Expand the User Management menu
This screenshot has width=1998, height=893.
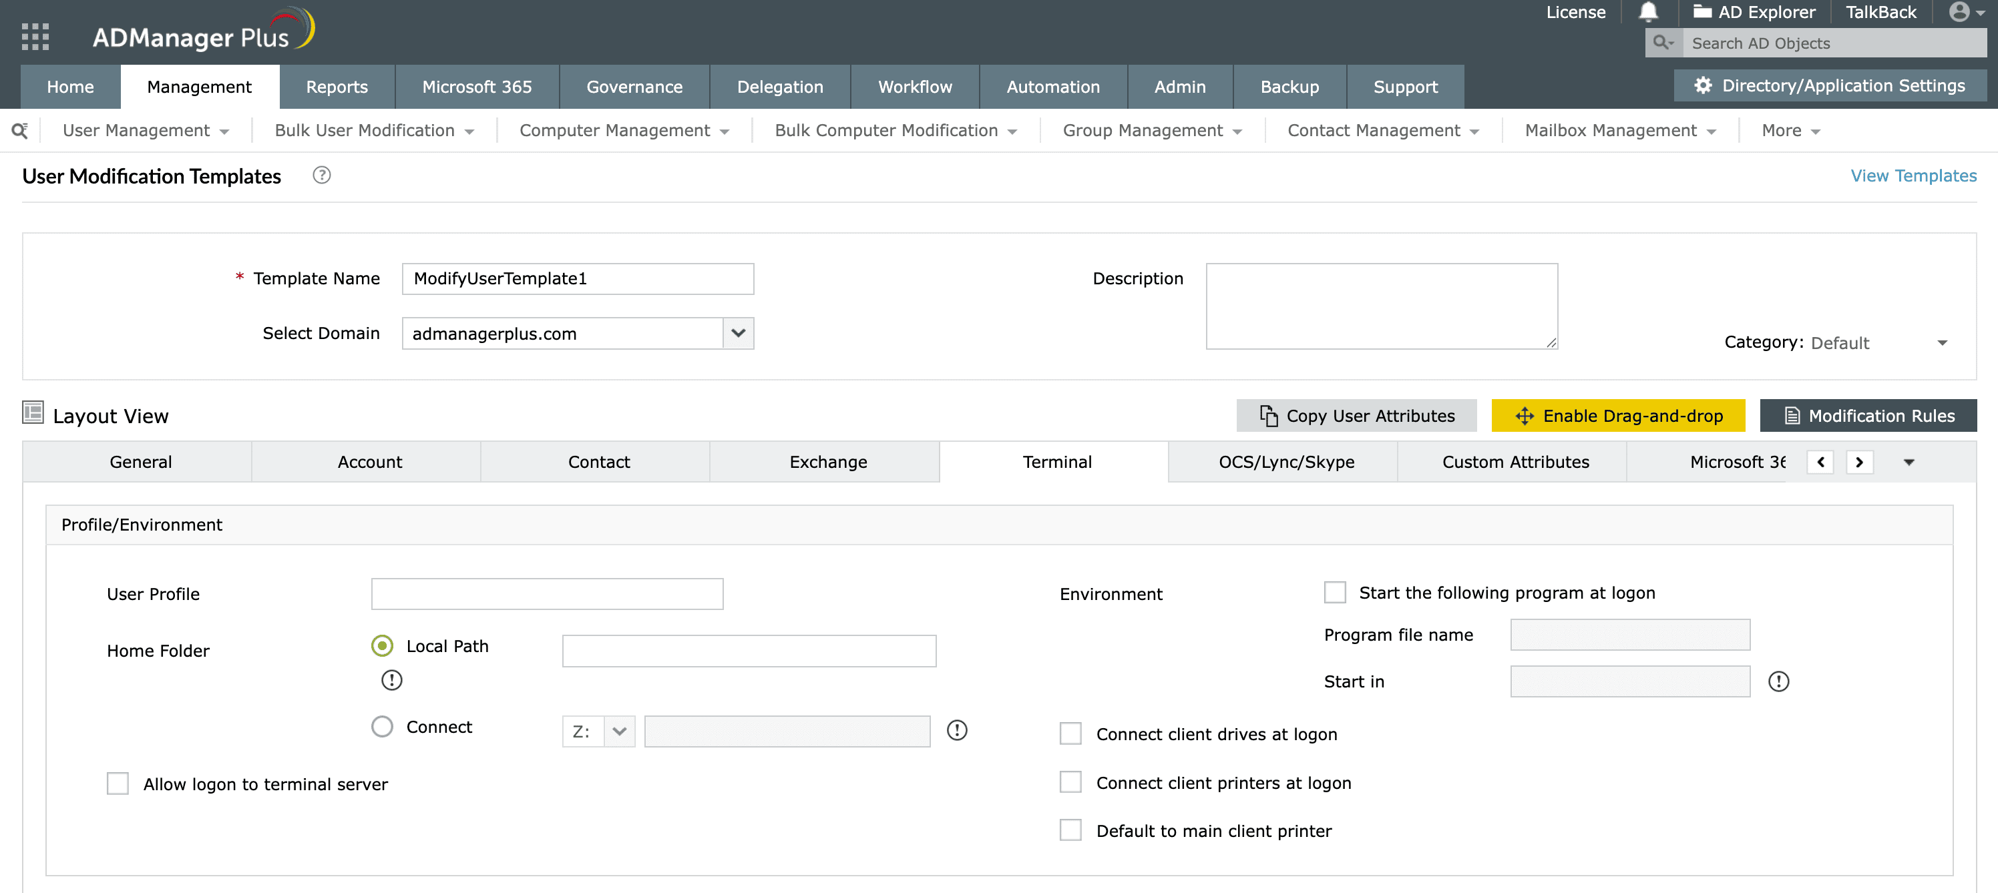pyautogui.click(x=145, y=130)
